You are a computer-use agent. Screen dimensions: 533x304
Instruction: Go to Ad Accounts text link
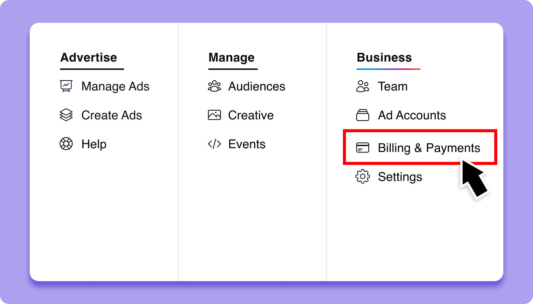[412, 115]
